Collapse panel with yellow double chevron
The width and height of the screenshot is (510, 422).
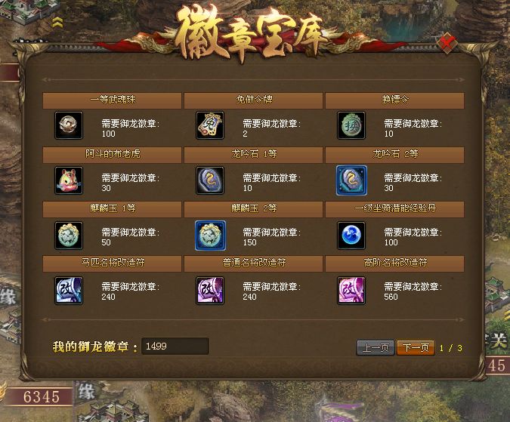(57, 23)
